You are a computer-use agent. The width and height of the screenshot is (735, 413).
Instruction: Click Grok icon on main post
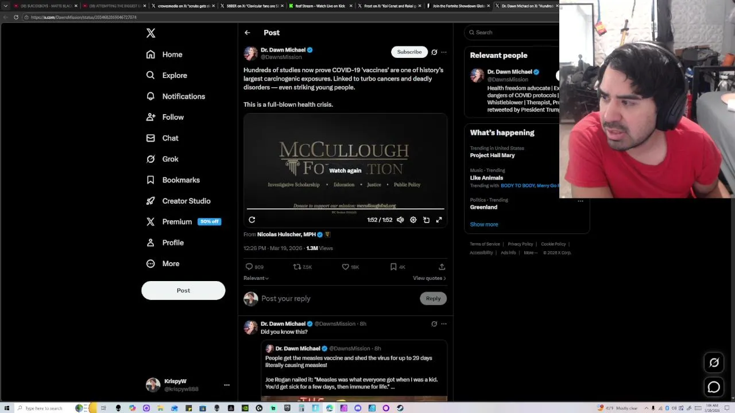tap(434, 52)
